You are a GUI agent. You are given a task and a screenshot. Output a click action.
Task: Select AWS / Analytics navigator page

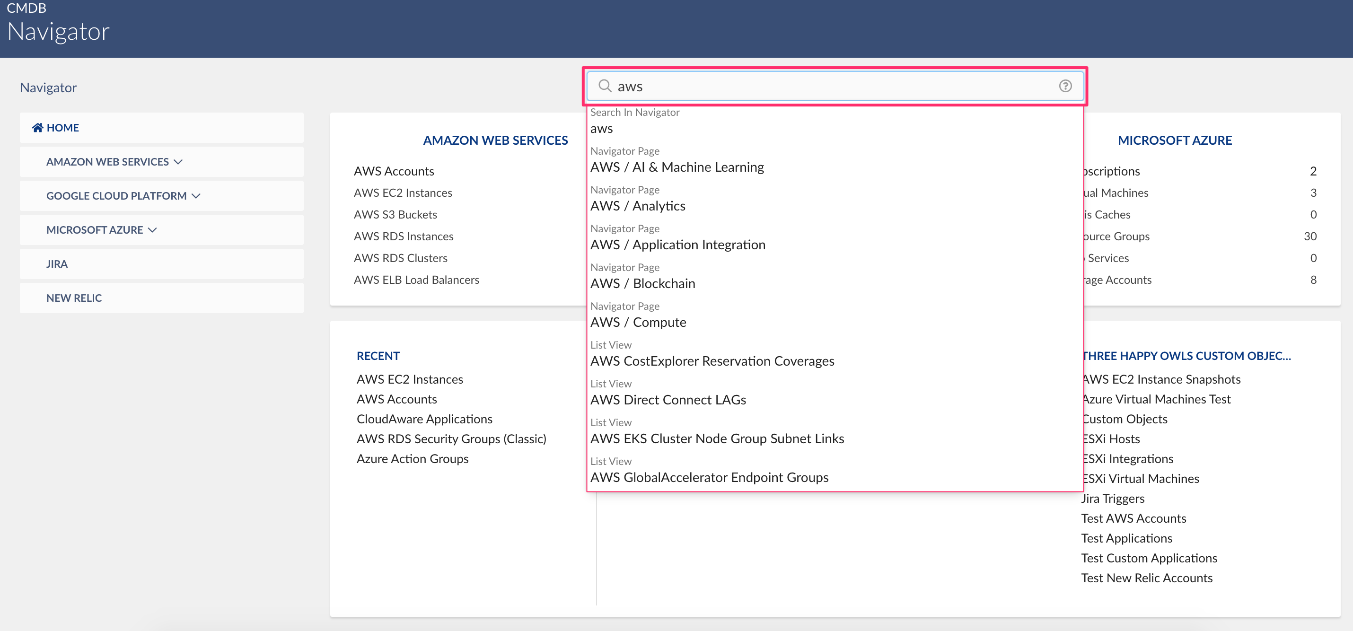point(637,206)
